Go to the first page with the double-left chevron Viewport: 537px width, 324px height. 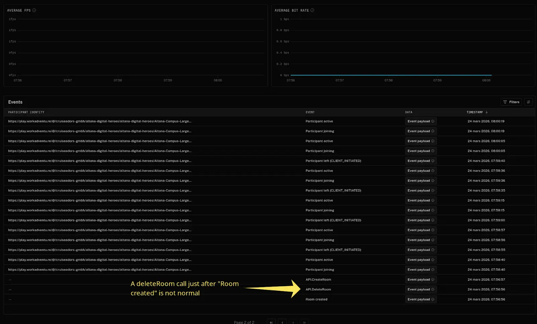[271, 322]
